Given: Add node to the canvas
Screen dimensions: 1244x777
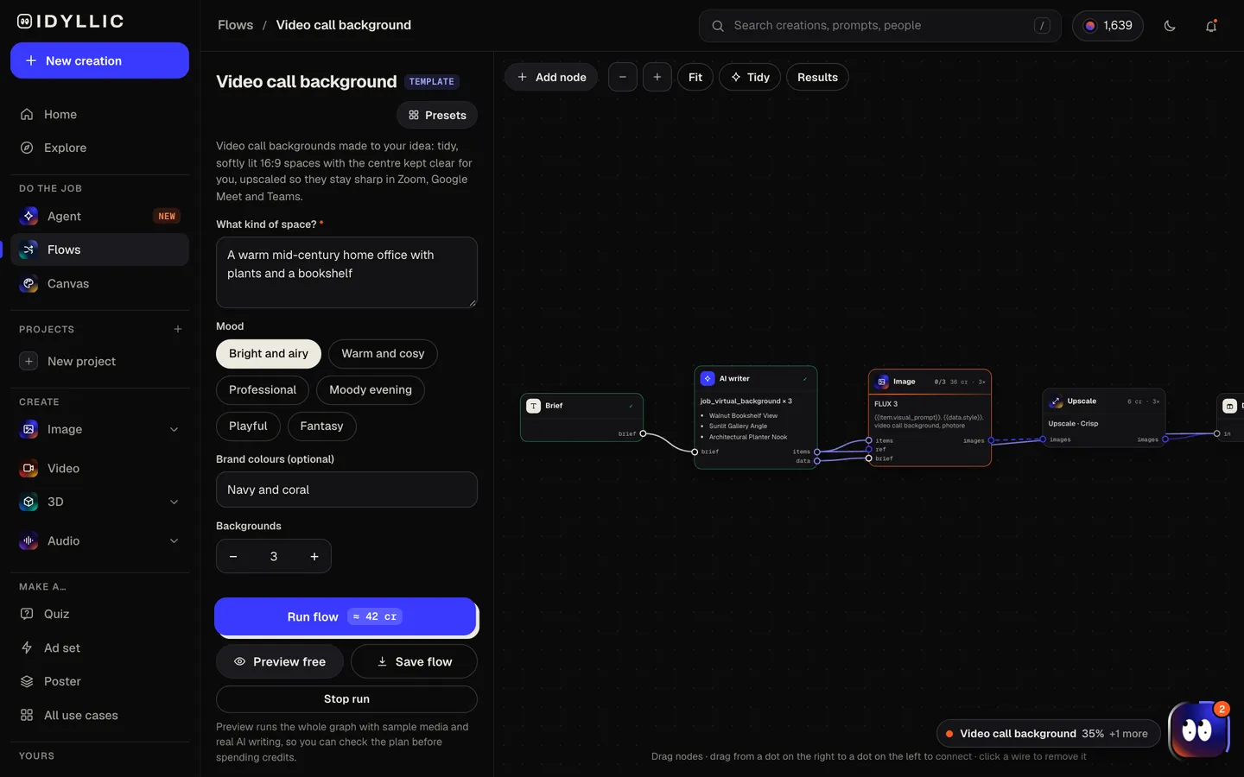Looking at the screenshot, I should point(551,78).
